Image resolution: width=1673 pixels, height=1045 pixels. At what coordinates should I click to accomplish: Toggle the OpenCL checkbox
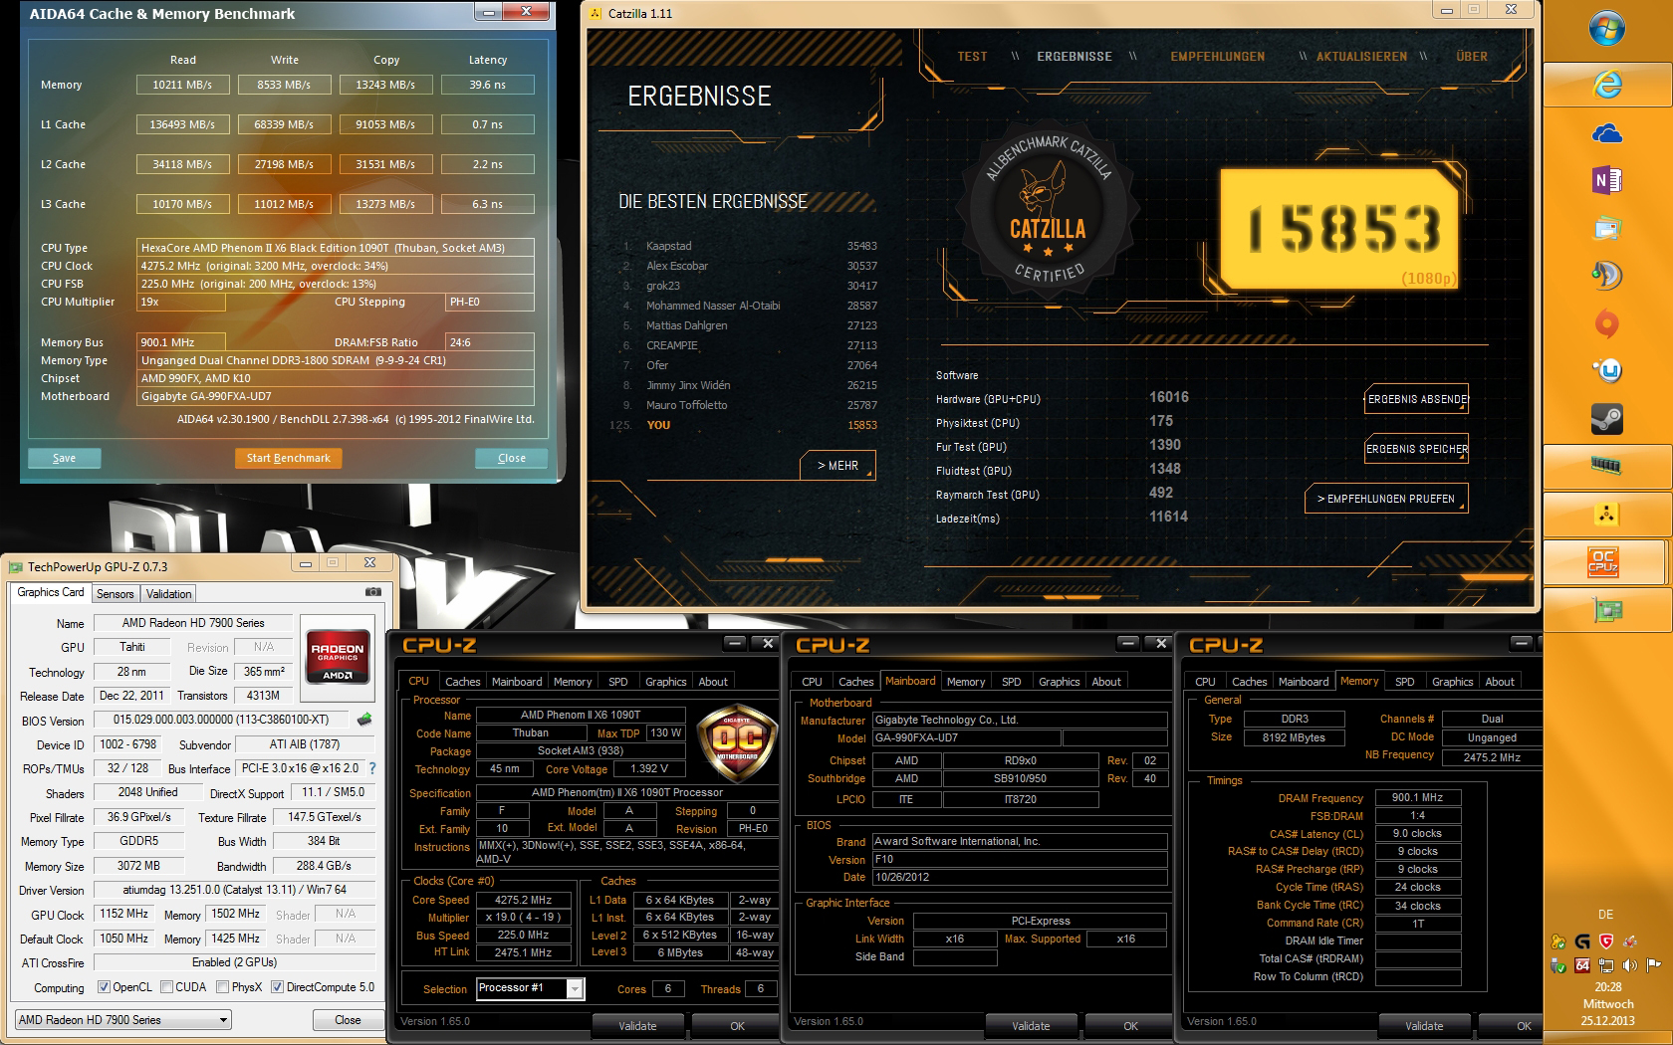[x=104, y=987]
